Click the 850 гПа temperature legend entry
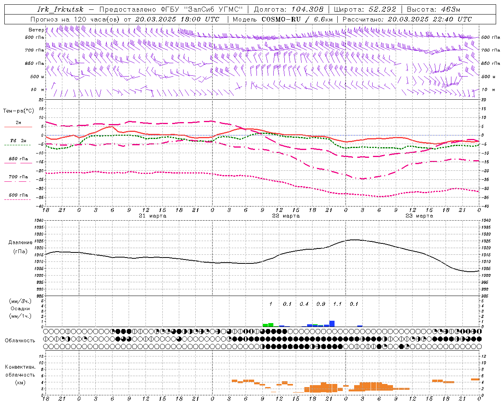This screenshot has height=402, width=502. pos(18,159)
